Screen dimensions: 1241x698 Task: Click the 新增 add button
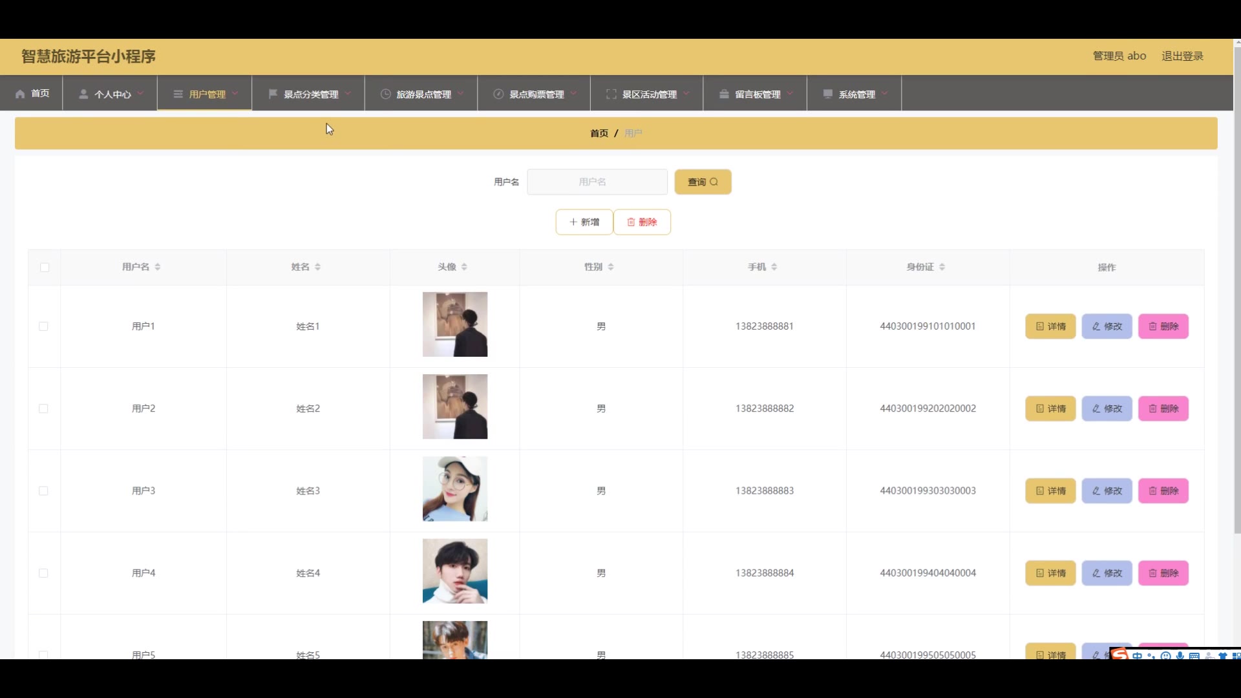click(x=584, y=222)
